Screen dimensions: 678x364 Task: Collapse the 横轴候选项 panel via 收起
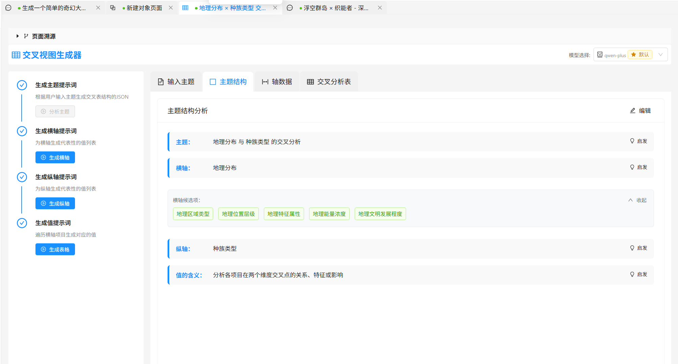(x=637, y=200)
